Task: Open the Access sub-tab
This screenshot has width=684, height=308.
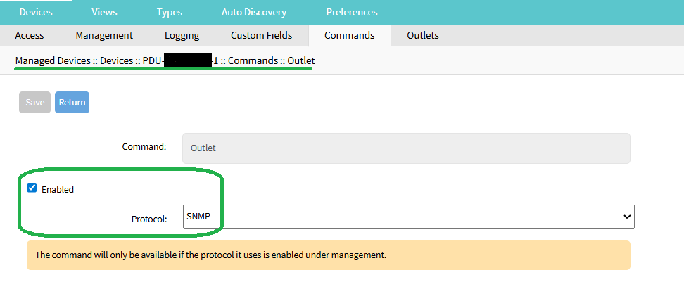Action: point(30,35)
